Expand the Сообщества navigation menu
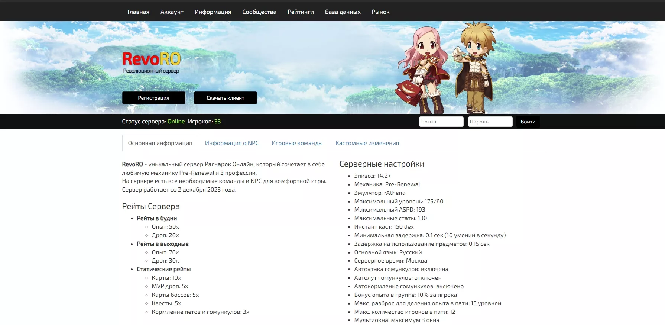Image resolution: width=665 pixels, height=325 pixels. click(259, 12)
